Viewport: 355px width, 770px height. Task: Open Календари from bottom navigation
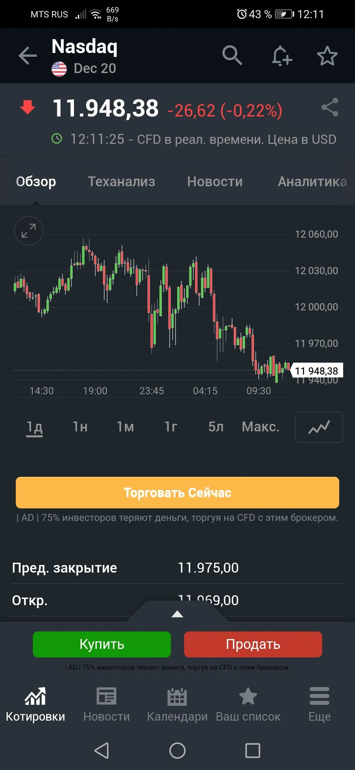[177, 704]
